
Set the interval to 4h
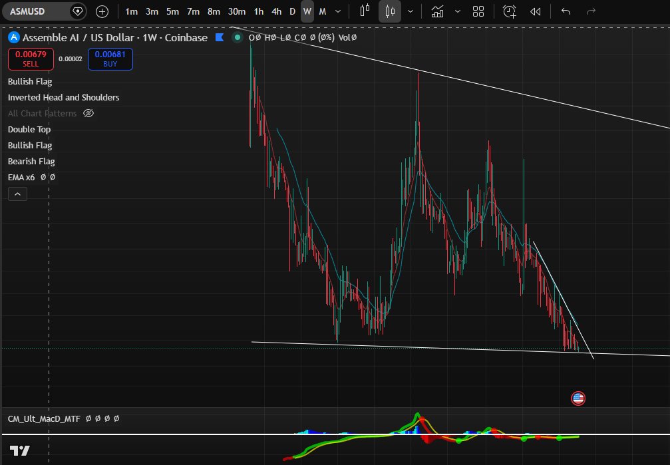(x=277, y=11)
